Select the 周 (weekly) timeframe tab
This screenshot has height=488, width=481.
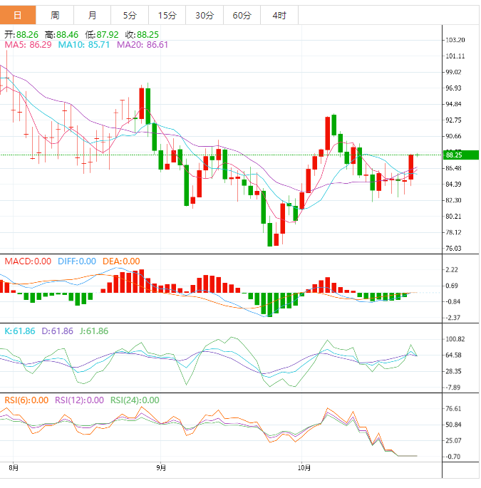pyautogui.click(x=55, y=15)
